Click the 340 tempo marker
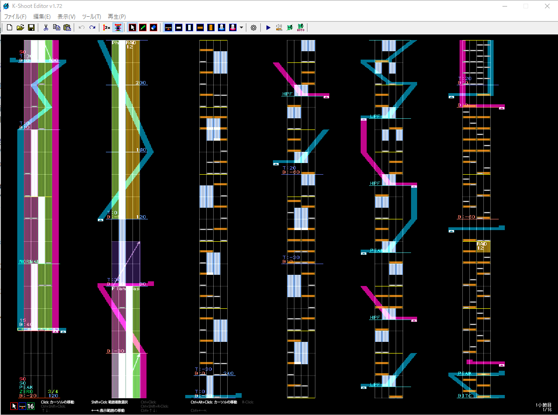 pos(229,373)
